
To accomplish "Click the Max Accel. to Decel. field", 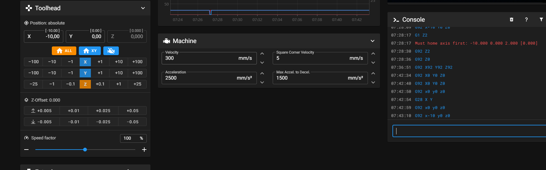I will [x=320, y=78].
